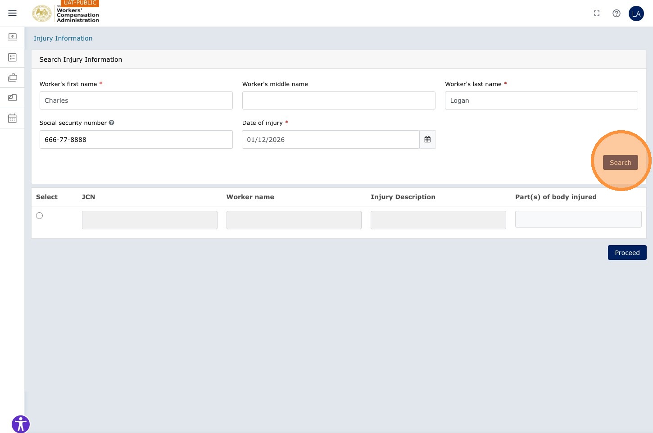Open the briefcase sidebar icon
Screen dimensions: 653x433
click(x=13, y=77)
